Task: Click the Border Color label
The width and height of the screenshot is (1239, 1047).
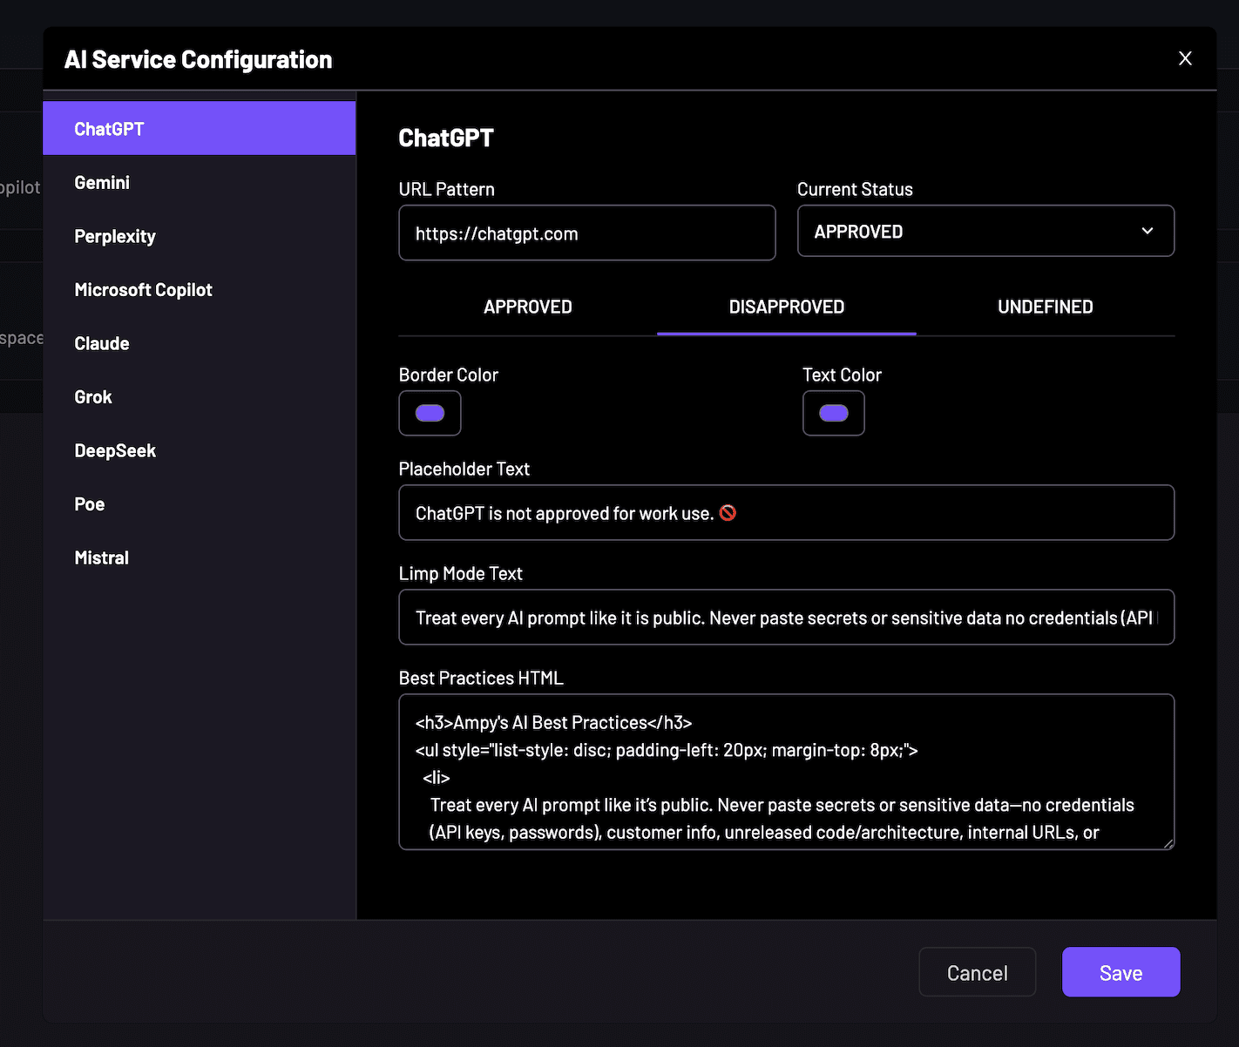Action: click(x=449, y=375)
